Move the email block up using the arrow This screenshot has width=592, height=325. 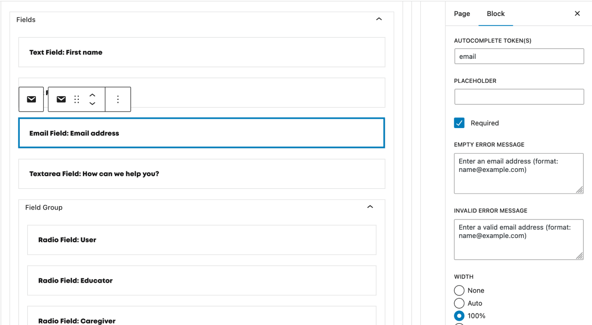pos(92,96)
